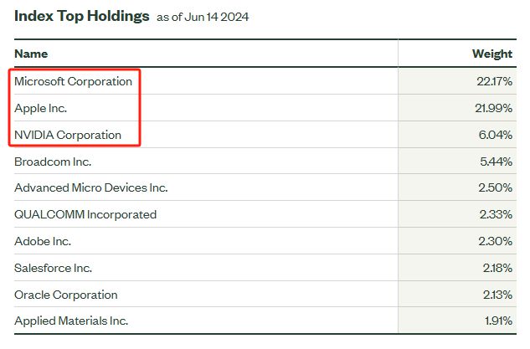The height and width of the screenshot is (349, 530).
Task: Click the Weight column header
Action: click(x=492, y=54)
